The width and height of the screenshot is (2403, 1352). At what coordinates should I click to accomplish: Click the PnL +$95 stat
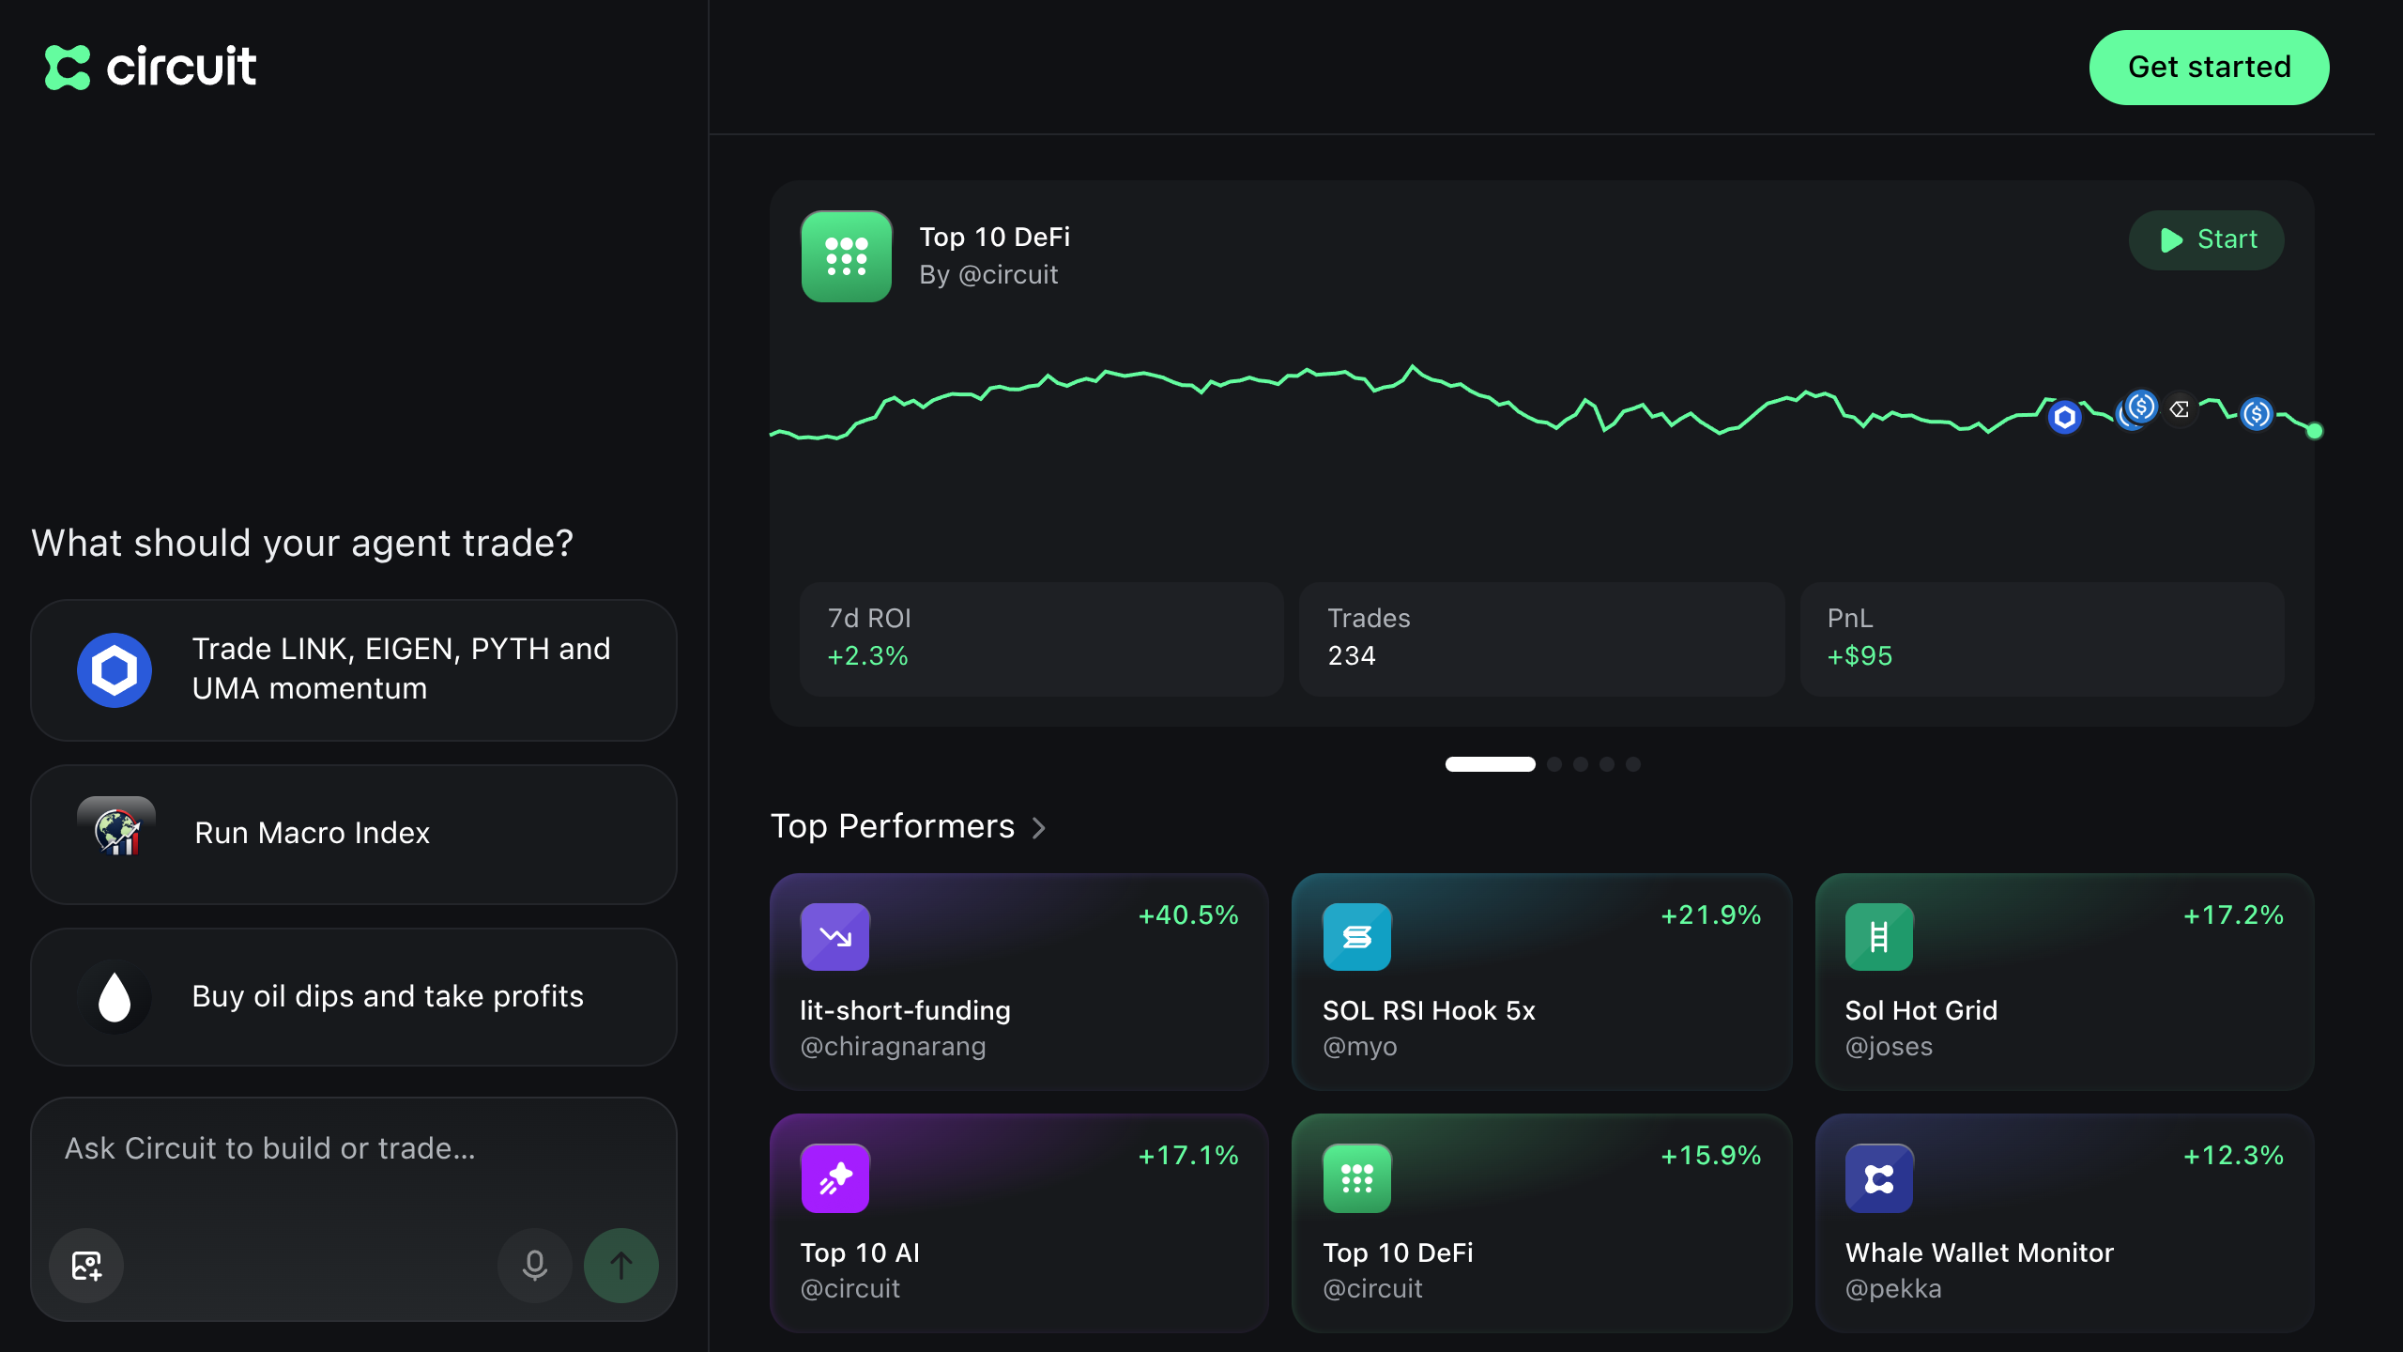(x=2042, y=638)
